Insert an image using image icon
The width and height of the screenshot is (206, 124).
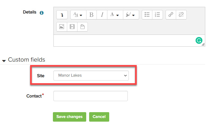click(x=62, y=27)
